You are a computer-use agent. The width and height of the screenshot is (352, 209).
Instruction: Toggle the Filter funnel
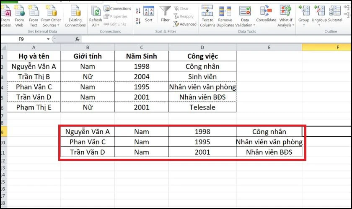(x=165, y=14)
